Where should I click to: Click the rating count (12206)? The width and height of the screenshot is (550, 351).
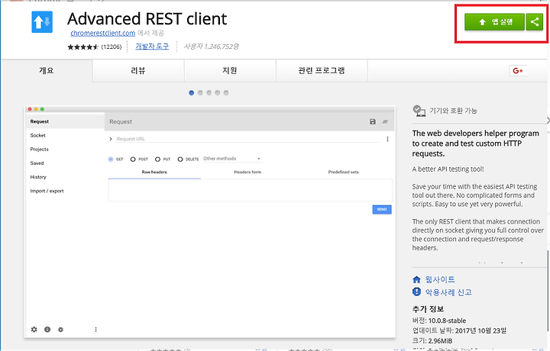[112, 47]
